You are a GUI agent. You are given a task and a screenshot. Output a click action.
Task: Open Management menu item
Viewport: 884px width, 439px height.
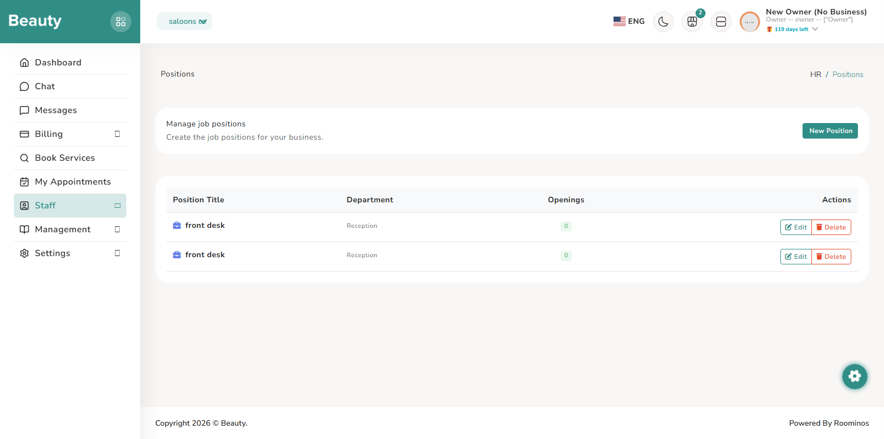coord(70,229)
